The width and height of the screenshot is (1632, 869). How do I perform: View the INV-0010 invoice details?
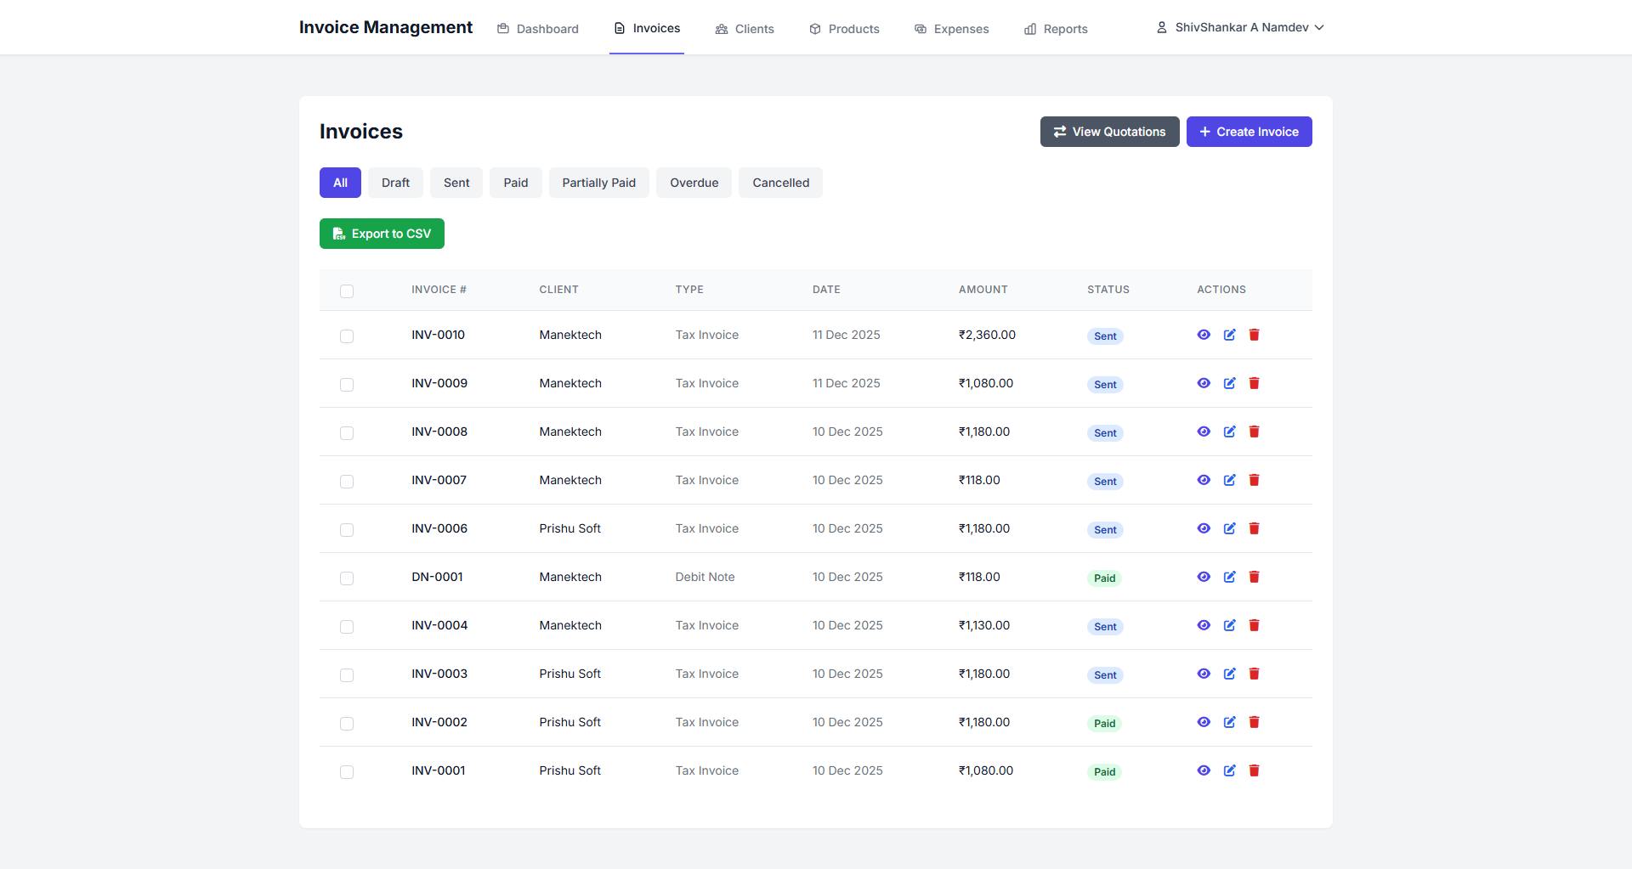pos(1204,335)
